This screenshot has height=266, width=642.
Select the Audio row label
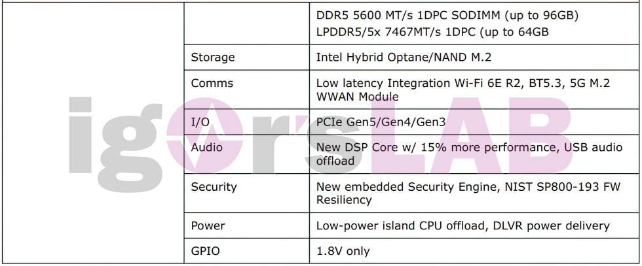(x=207, y=147)
